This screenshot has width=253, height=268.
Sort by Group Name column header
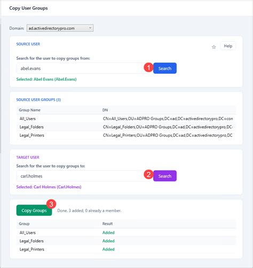(29, 110)
